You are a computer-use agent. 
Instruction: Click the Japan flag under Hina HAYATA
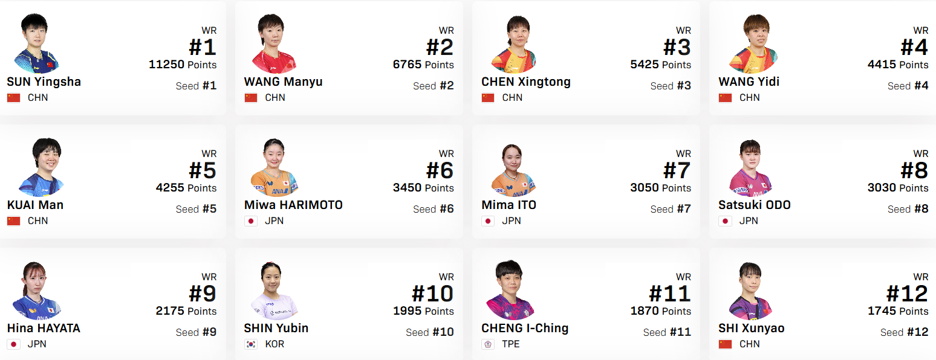(x=14, y=344)
